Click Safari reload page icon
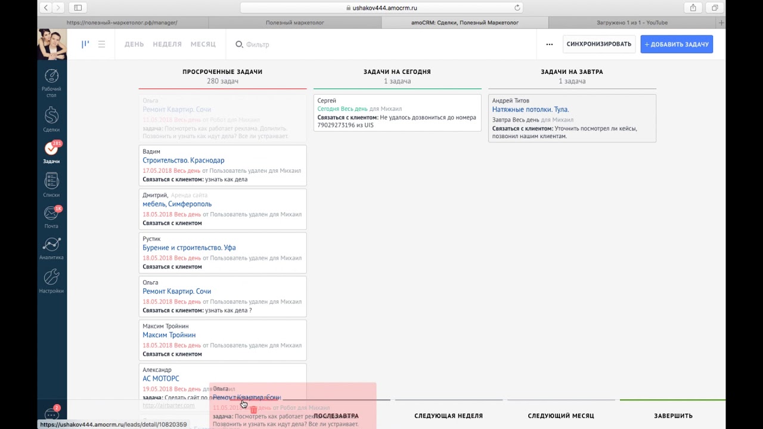 click(x=517, y=8)
